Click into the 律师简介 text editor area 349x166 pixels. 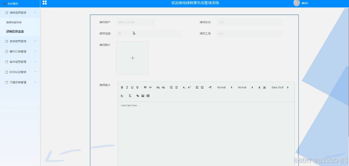tap(206, 134)
